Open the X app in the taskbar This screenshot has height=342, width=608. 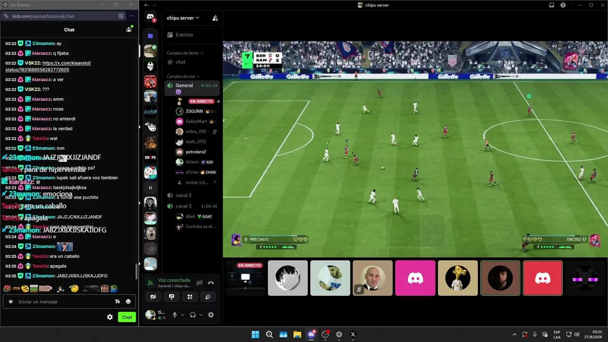(x=353, y=334)
